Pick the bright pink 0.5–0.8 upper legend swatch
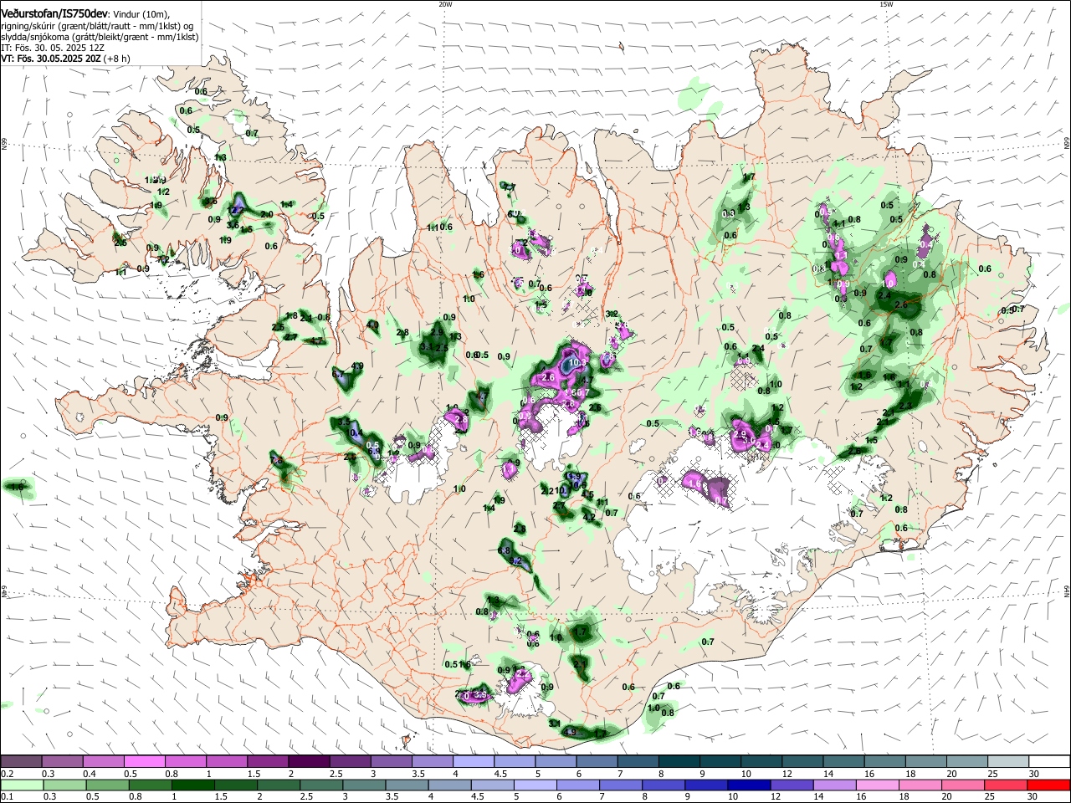This screenshot has width=1071, height=803. click(x=144, y=762)
